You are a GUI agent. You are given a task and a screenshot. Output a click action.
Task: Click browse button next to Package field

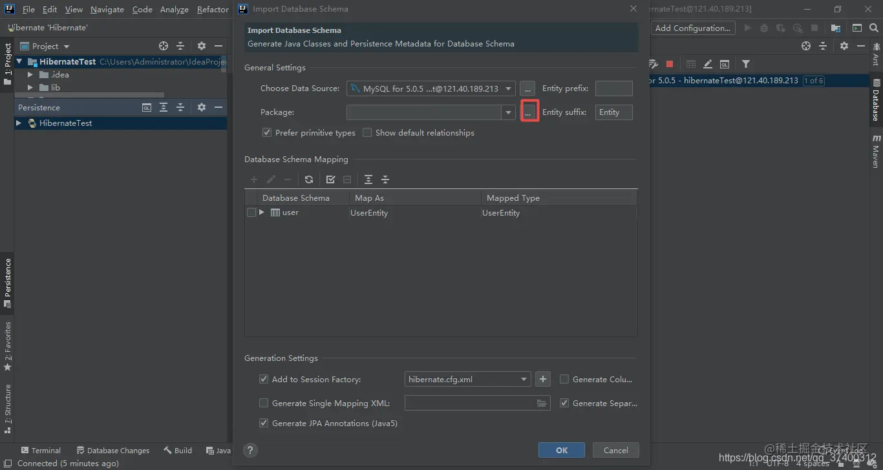(528, 112)
